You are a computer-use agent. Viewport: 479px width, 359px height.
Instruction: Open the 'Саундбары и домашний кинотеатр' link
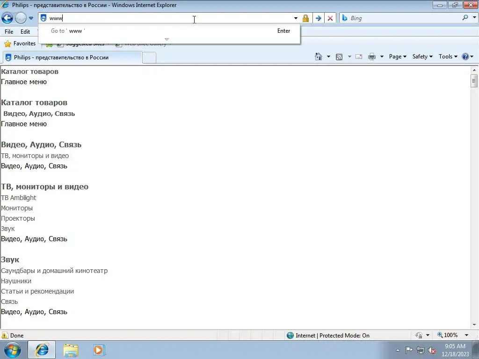click(x=54, y=271)
